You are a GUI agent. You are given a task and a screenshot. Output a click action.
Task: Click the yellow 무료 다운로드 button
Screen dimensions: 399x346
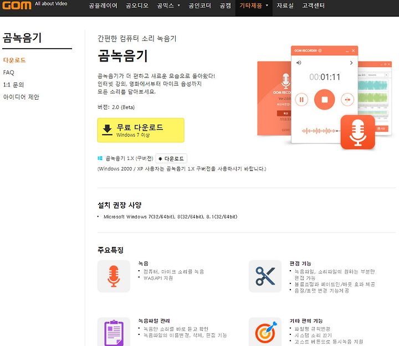(x=141, y=130)
